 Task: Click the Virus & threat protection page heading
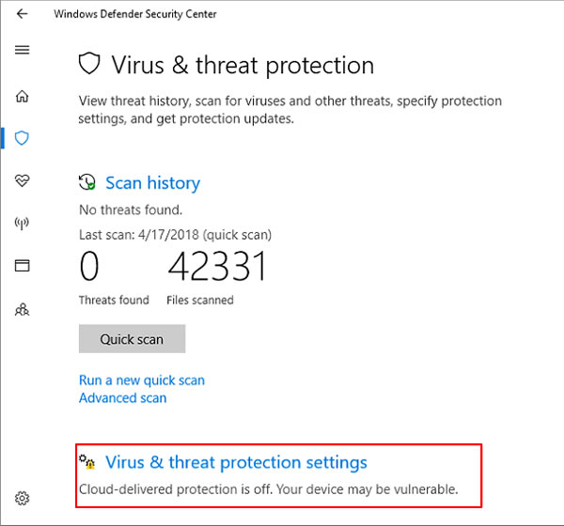(x=243, y=66)
